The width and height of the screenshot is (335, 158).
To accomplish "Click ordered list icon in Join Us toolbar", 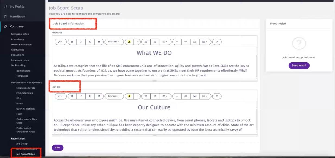I will point(155,96).
